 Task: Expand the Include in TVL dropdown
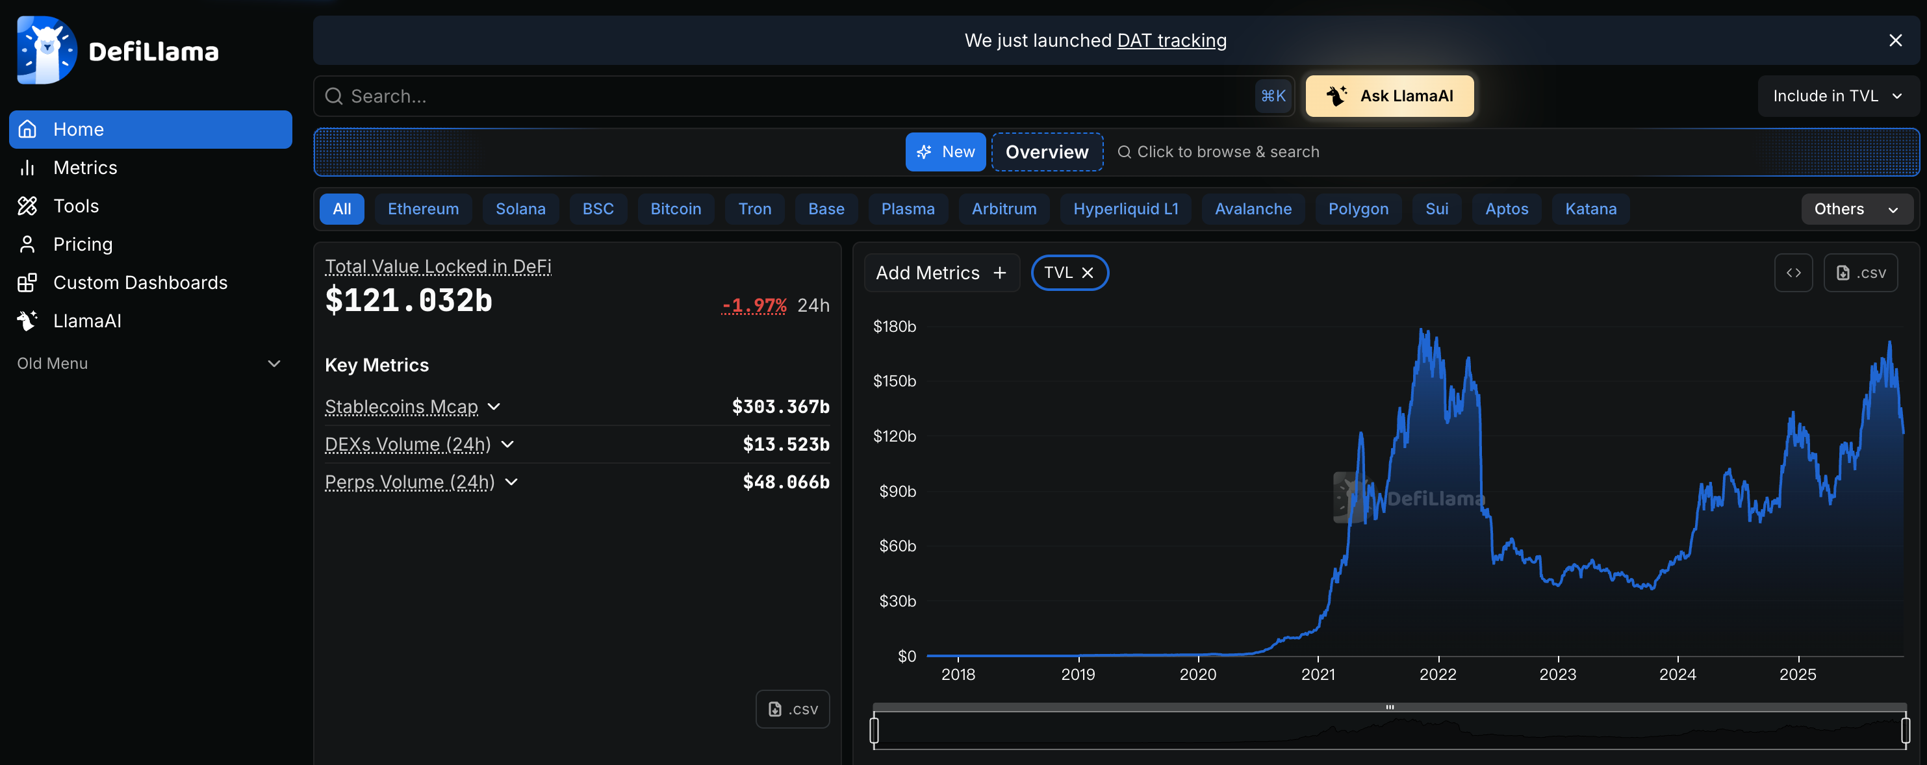point(1837,95)
